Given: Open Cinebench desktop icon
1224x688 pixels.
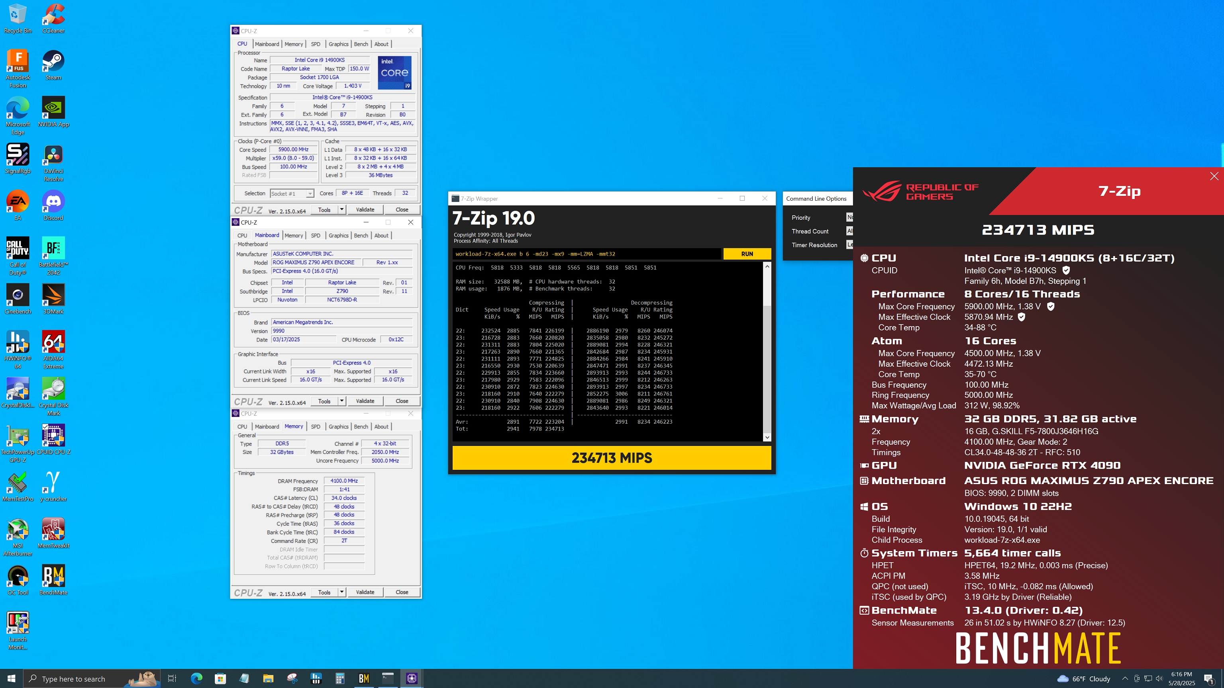Looking at the screenshot, I should 18,299.
